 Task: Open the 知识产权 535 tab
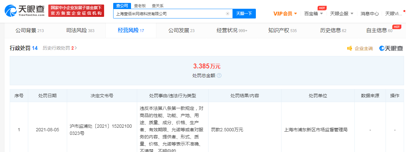[282, 30]
